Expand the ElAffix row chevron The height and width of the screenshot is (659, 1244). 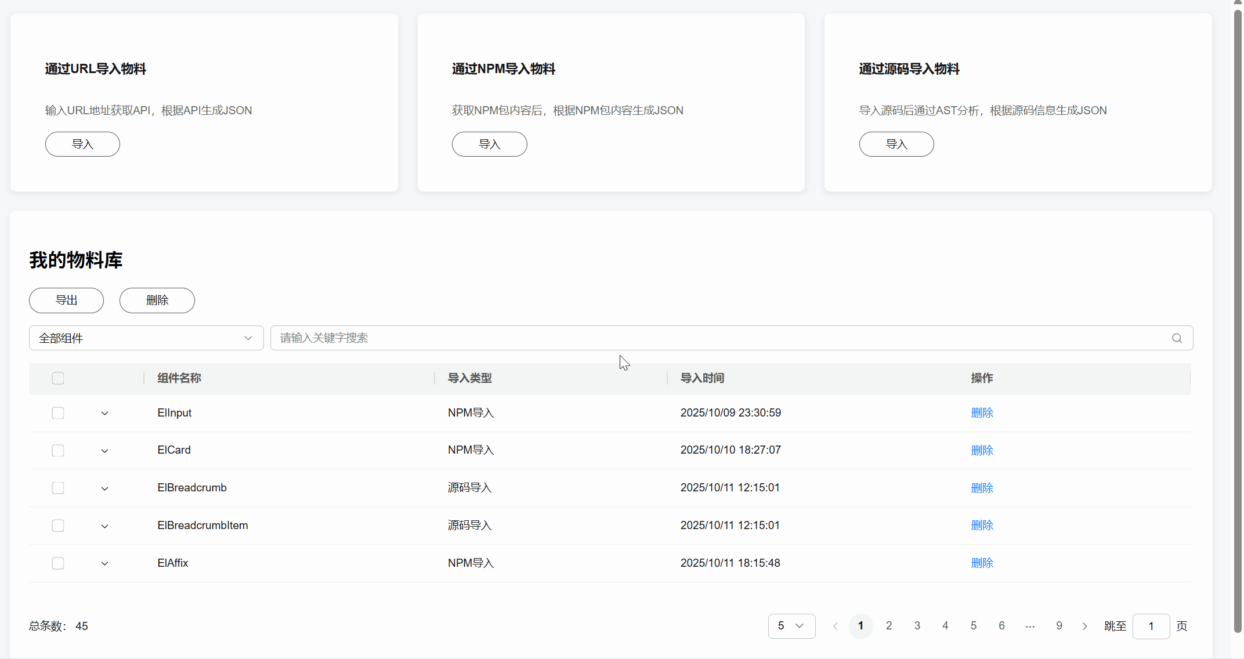click(x=104, y=563)
